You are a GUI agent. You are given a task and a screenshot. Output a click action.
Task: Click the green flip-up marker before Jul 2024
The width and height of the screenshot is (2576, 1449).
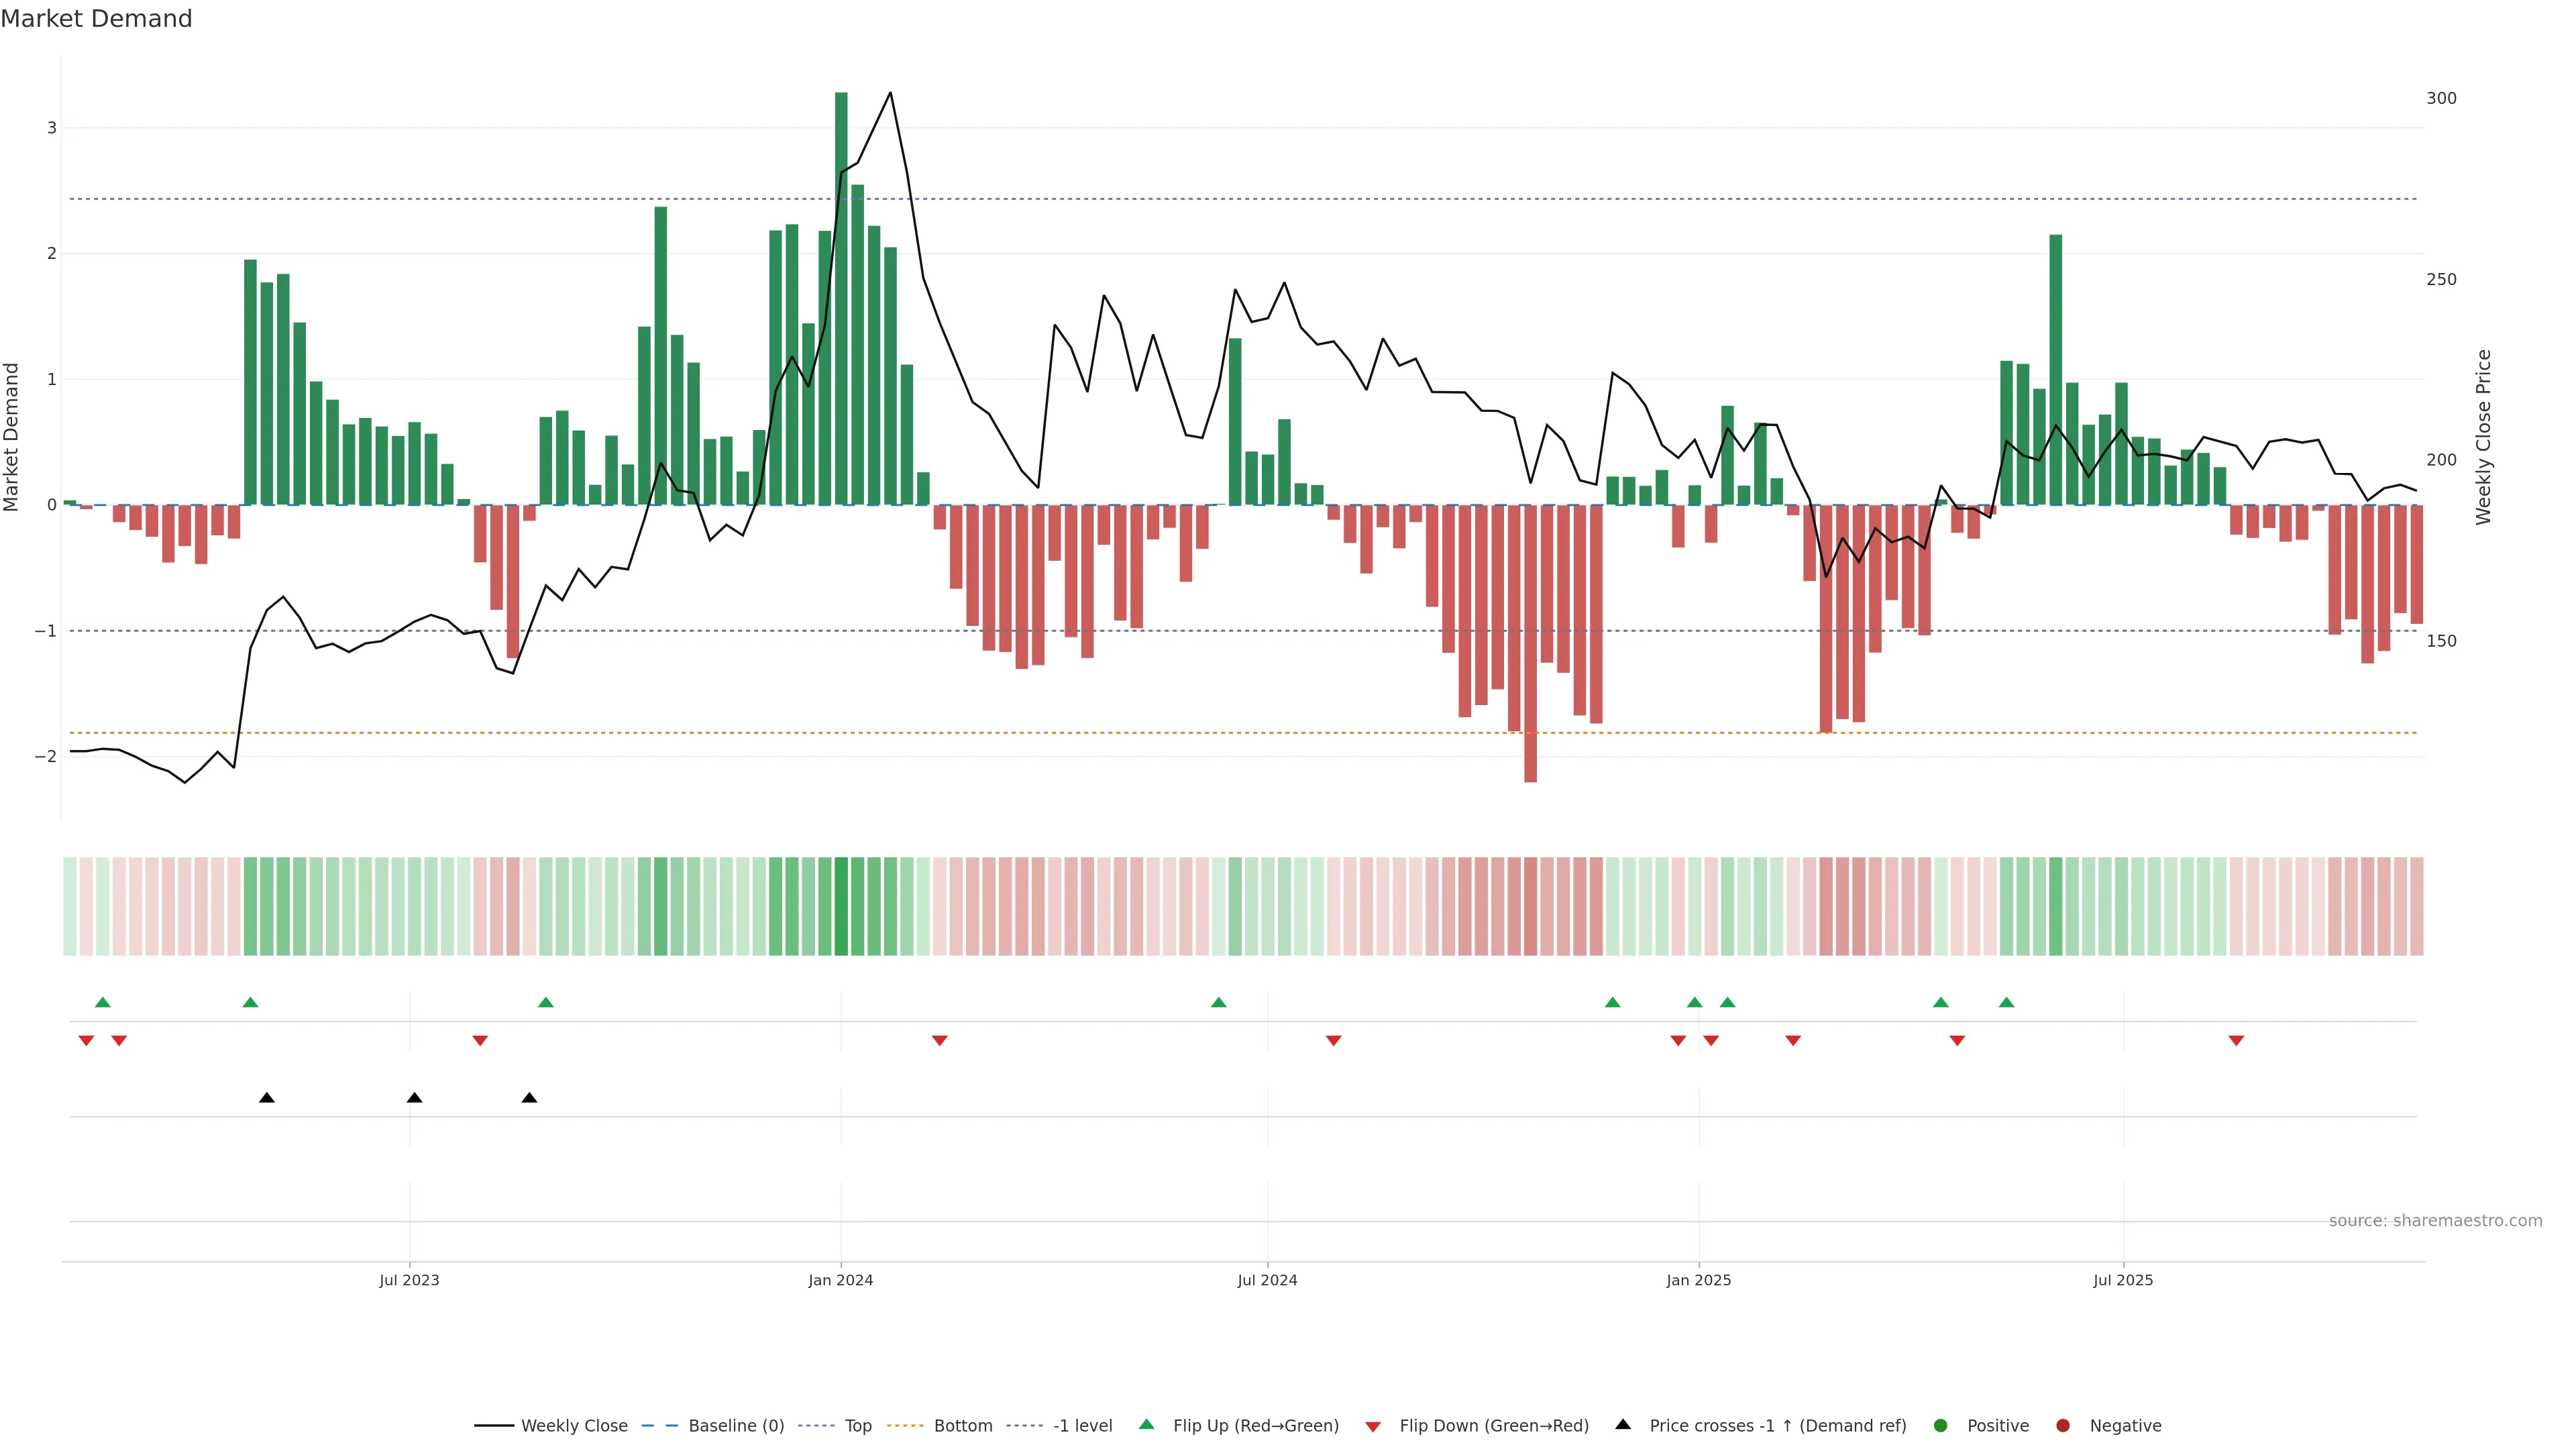coord(1218,1002)
